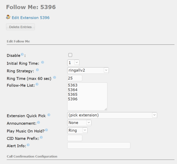
Task: Open the Edit Extension 5396 link
Action: point(31,18)
